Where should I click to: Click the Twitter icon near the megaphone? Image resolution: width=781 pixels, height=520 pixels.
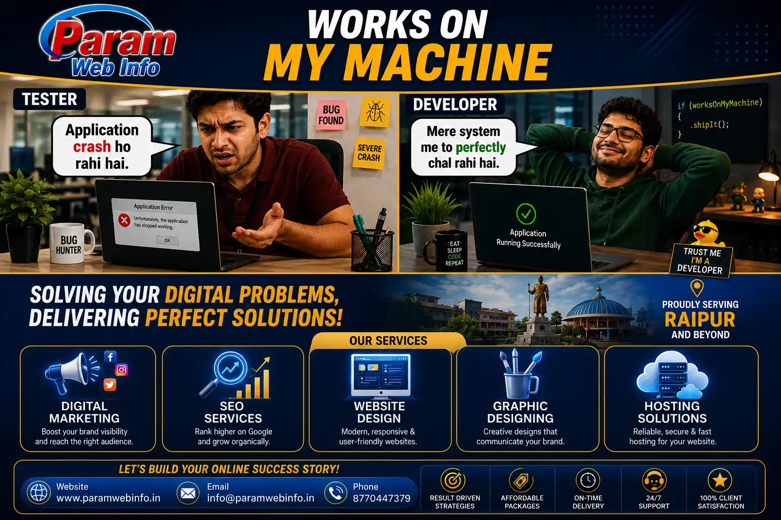[110, 384]
